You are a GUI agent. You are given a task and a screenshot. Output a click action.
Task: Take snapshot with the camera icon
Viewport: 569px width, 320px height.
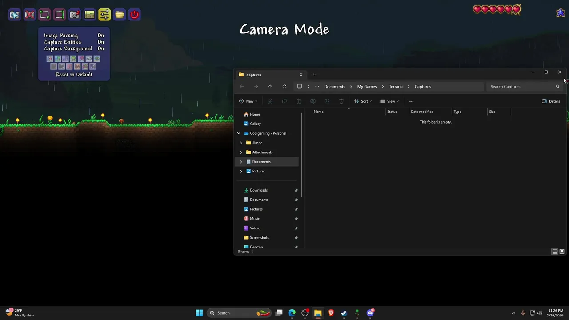pyautogui.click(x=75, y=15)
